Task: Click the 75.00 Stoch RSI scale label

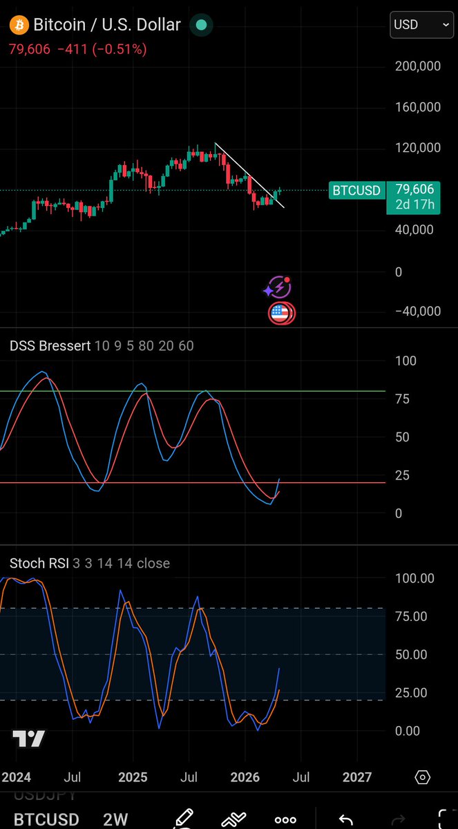Action: pos(412,616)
